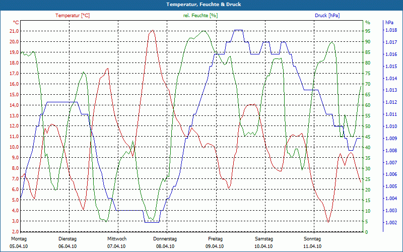Click the date '09.04.10'
403x252 pixels.
click(x=215, y=246)
